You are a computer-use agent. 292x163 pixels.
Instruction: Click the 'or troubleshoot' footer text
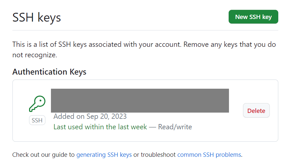[x=154, y=154]
